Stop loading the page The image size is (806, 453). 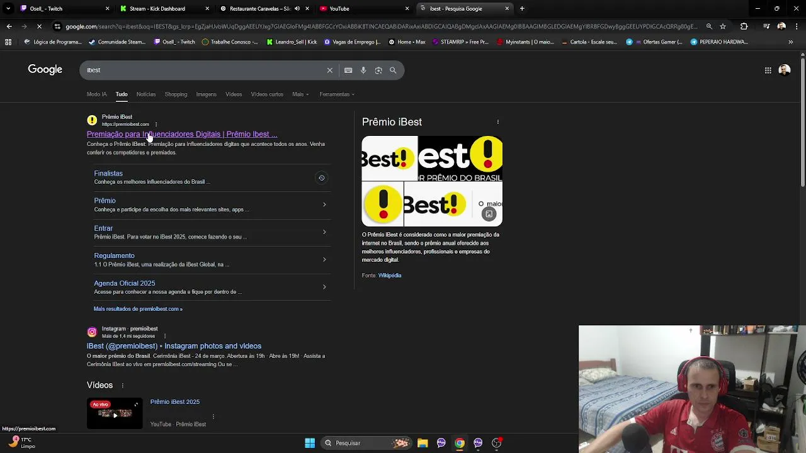(x=39, y=26)
